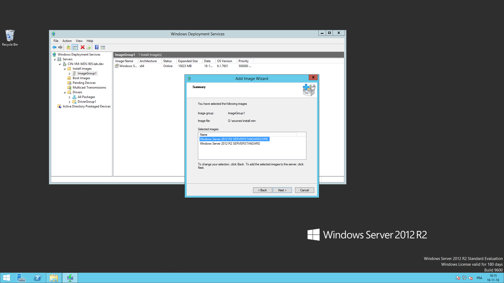Toggle the Show/Hide Console Tree icon
Image resolution: width=504 pixels, height=283 pixels.
[x=75, y=47]
